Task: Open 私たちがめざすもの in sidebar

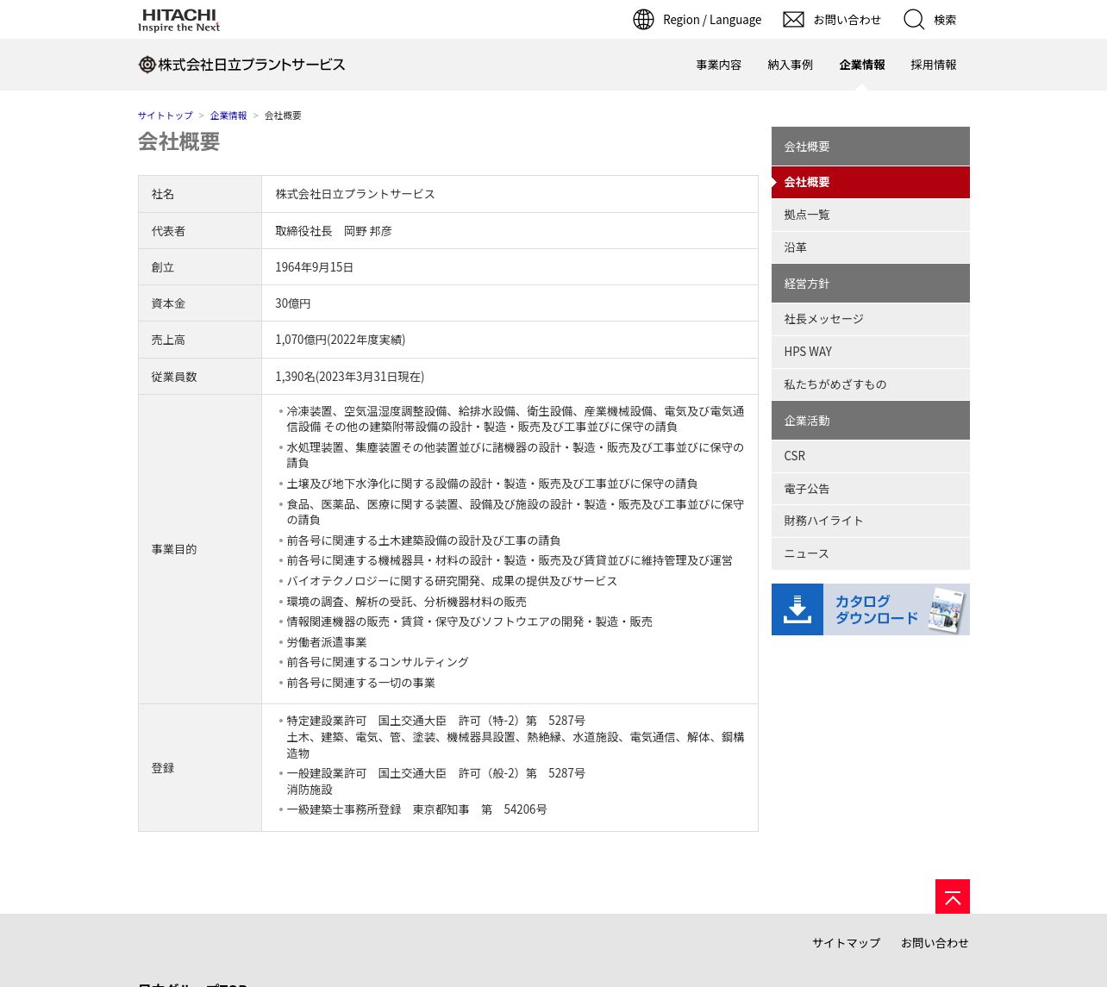Action: [x=871, y=384]
